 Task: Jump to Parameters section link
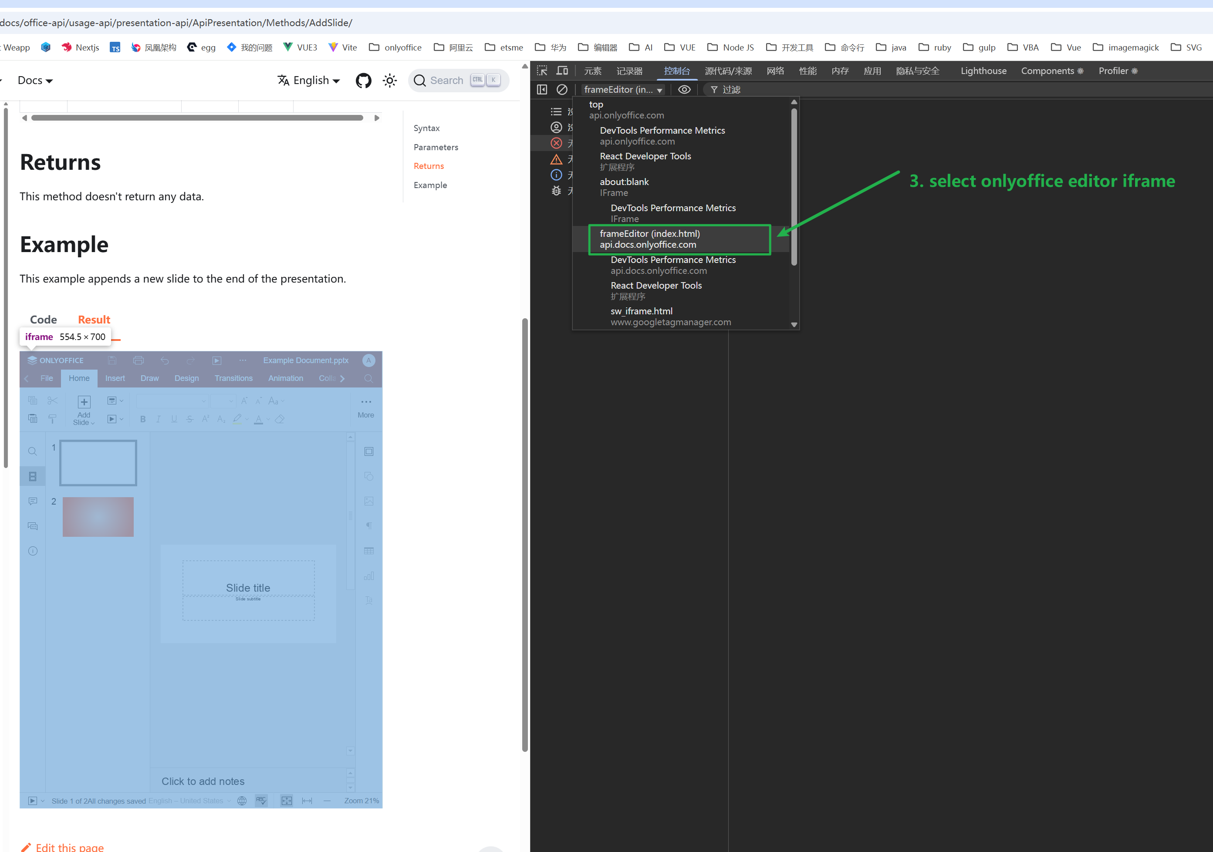pos(436,147)
